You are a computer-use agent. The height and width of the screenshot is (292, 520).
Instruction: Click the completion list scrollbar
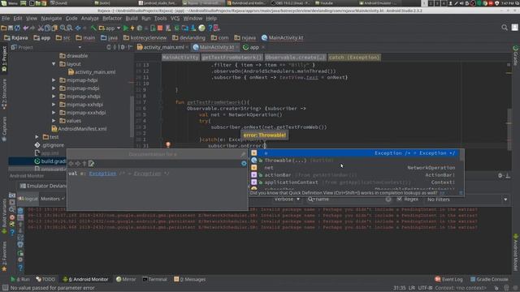click(461, 156)
